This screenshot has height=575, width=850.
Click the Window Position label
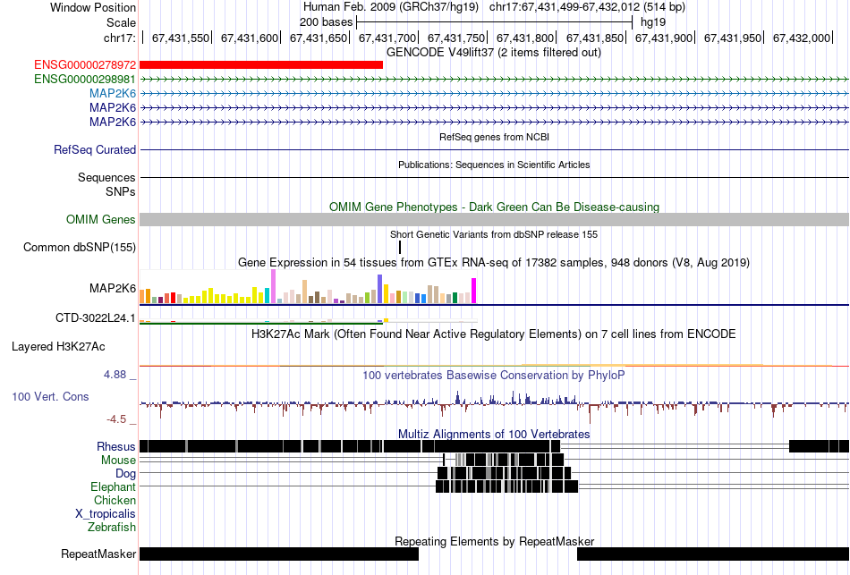pos(93,7)
